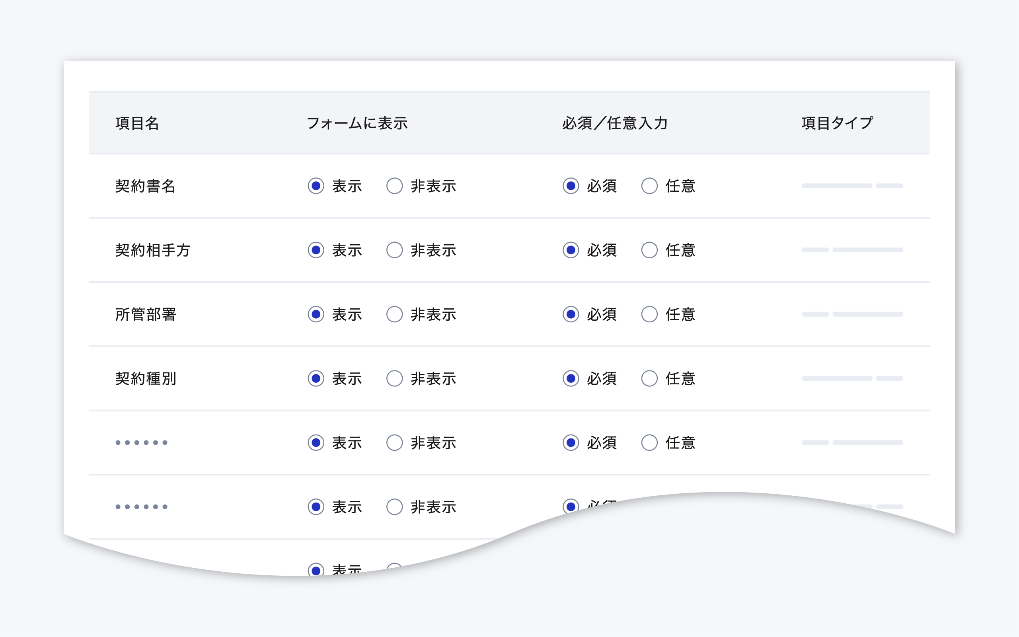Image resolution: width=1019 pixels, height=637 pixels.
Task: Click the 所管部署 item name
Action: [x=145, y=314]
